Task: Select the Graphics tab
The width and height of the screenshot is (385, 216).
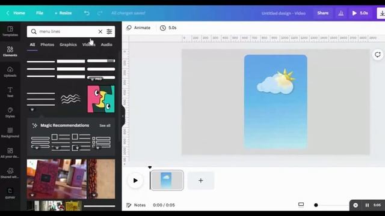Action: (x=68, y=44)
